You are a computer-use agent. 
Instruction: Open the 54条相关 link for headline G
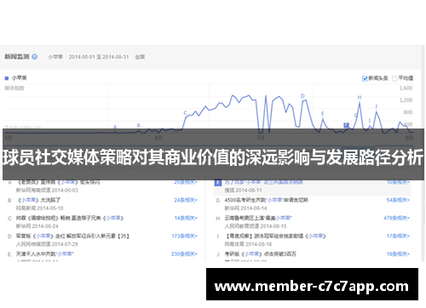[x=398, y=200]
